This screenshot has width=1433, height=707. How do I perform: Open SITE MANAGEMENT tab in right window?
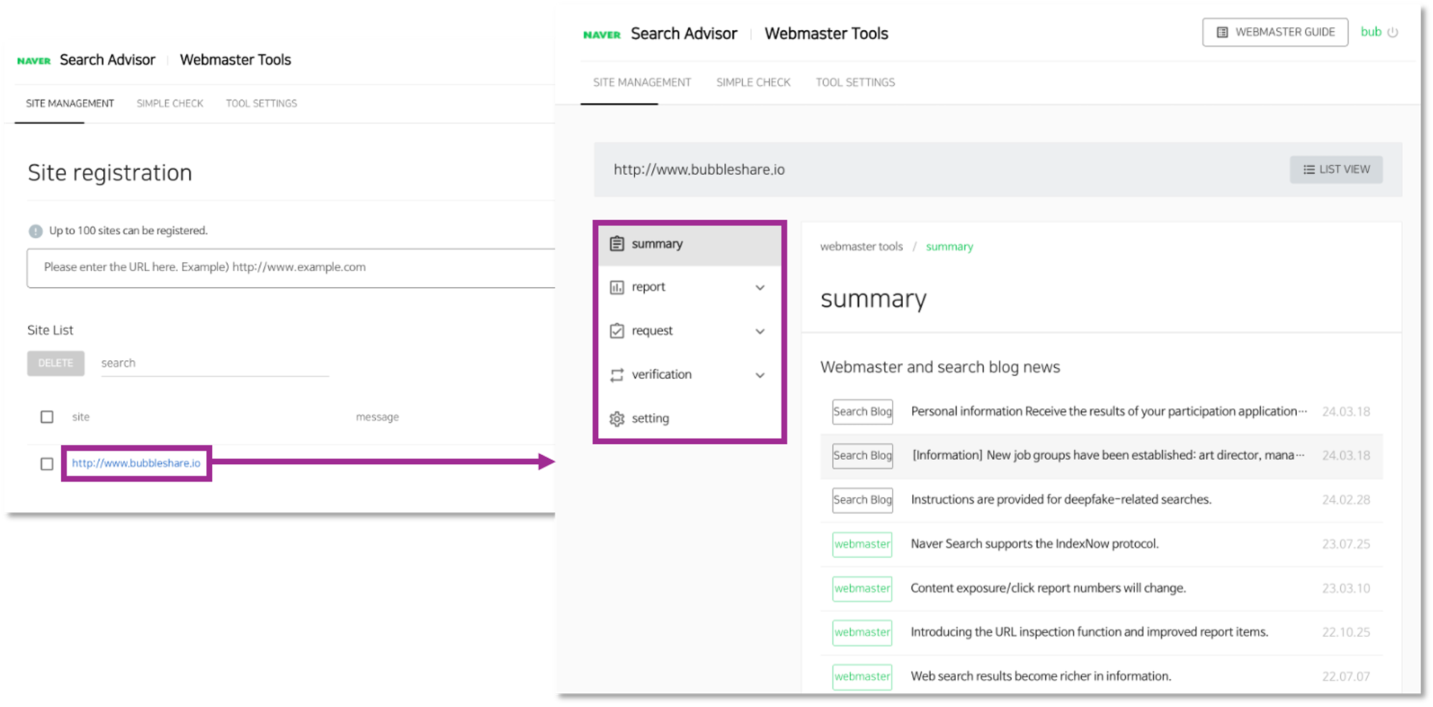642,82
